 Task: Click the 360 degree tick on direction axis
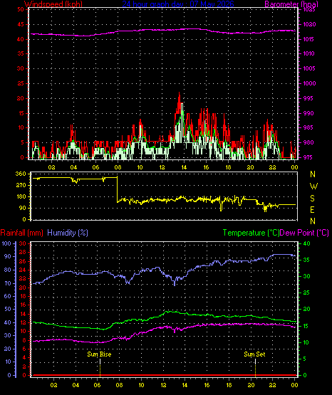pyautogui.click(x=21, y=174)
